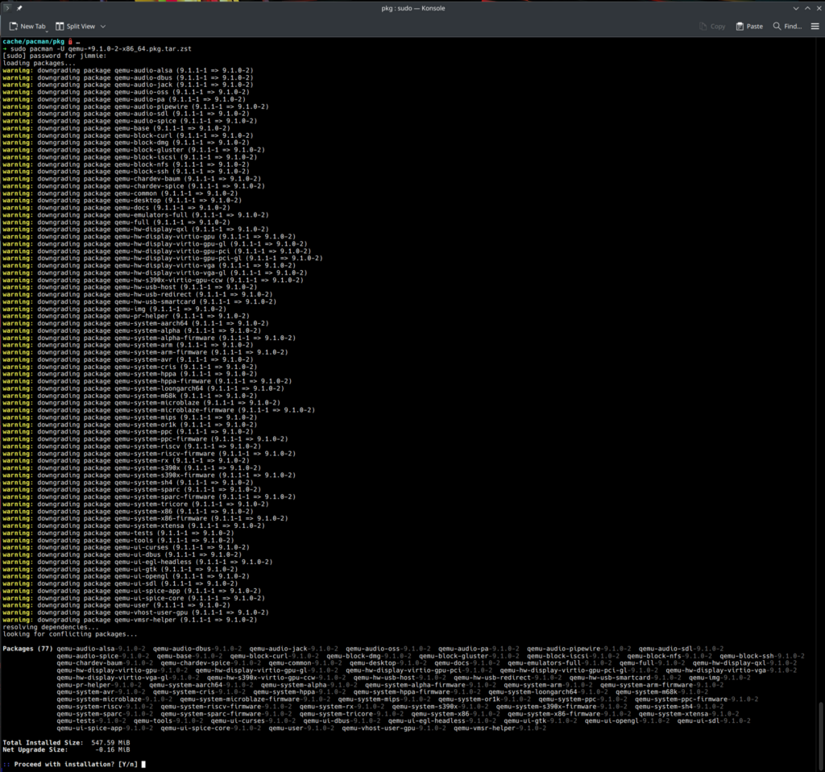Click the warning line for qemu-system-microblaze-firmware
The image size is (825, 772).
[159, 410]
